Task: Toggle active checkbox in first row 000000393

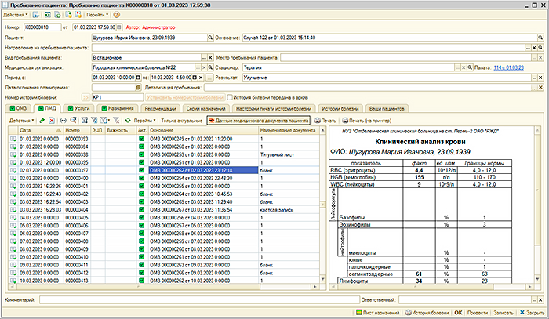Action: (141, 139)
